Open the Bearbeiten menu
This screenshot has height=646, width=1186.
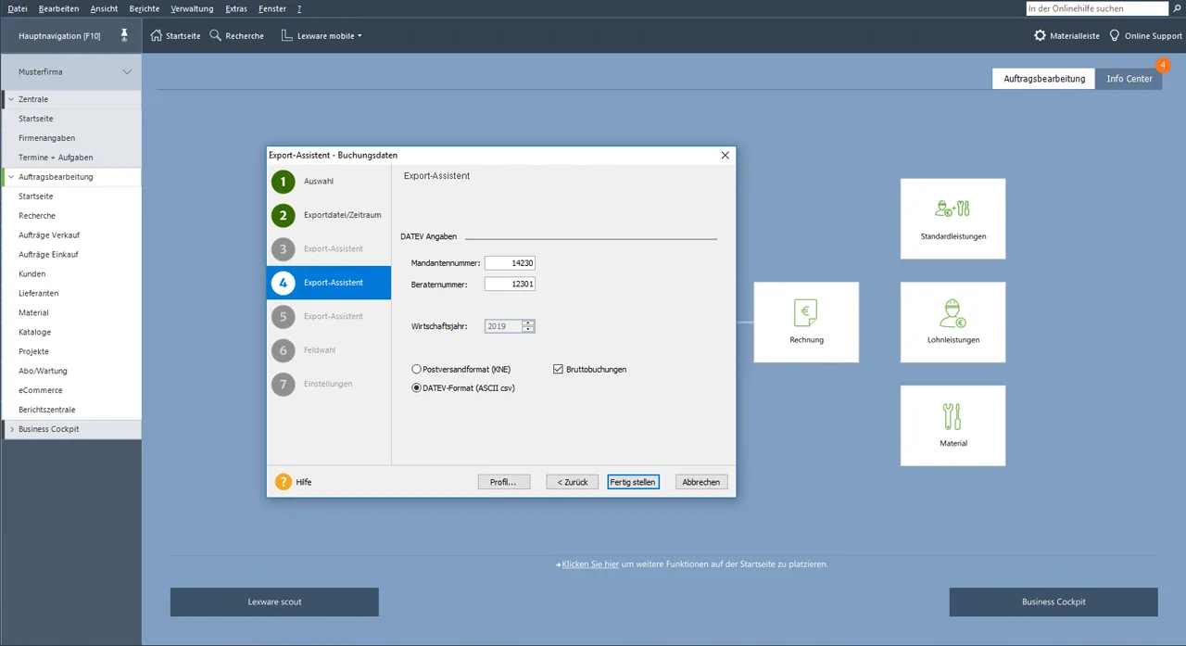(x=58, y=8)
